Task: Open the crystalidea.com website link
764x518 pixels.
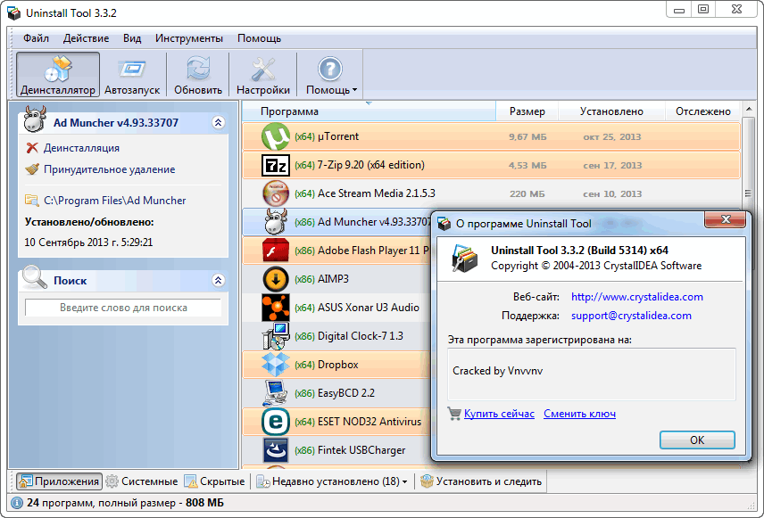Action: [637, 297]
